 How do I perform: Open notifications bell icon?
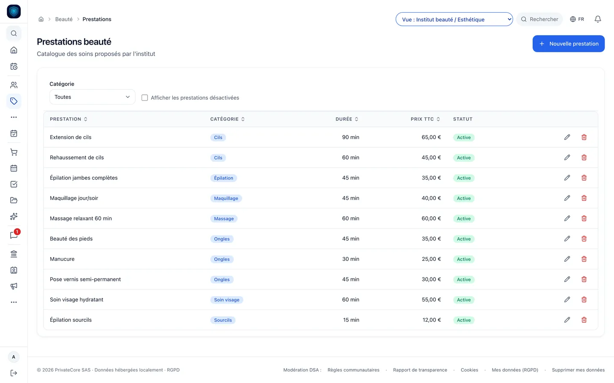(598, 19)
